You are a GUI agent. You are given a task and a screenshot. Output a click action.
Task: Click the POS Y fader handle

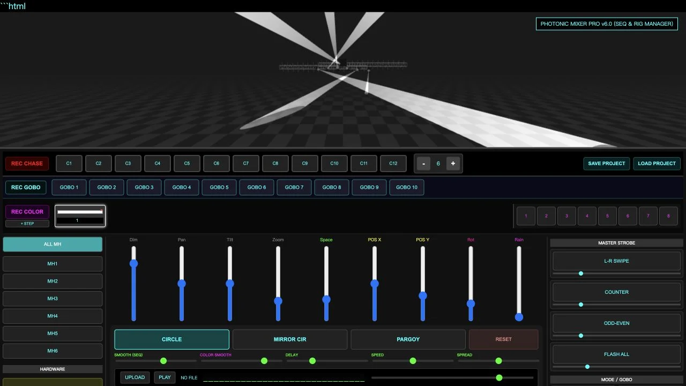click(423, 295)
